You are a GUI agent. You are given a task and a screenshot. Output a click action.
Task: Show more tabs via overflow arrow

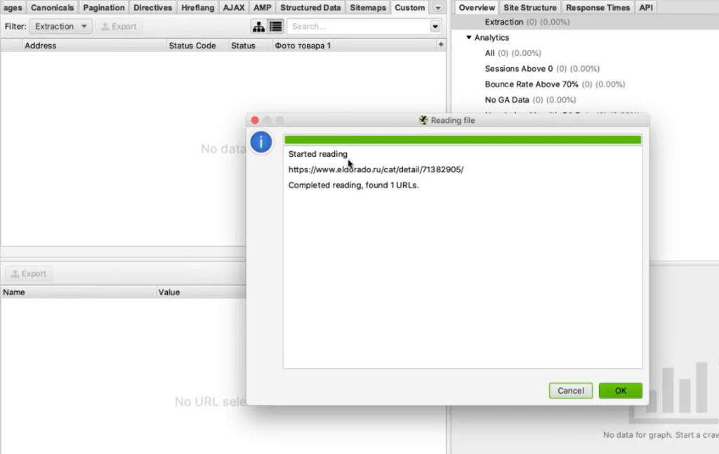[x=438, y=8]
